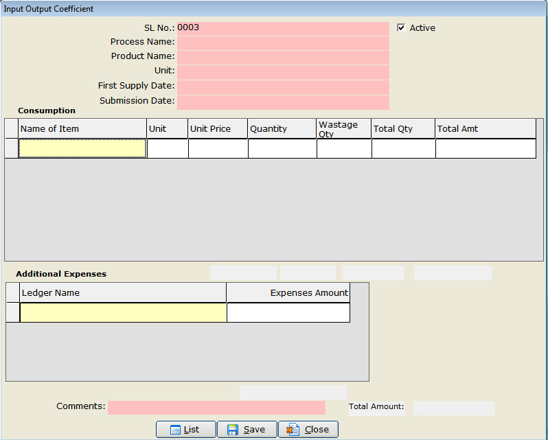Screen dimensions: 548x440
Task: Click the Input Output Coefficient title bar
Action: click(274, 9)
